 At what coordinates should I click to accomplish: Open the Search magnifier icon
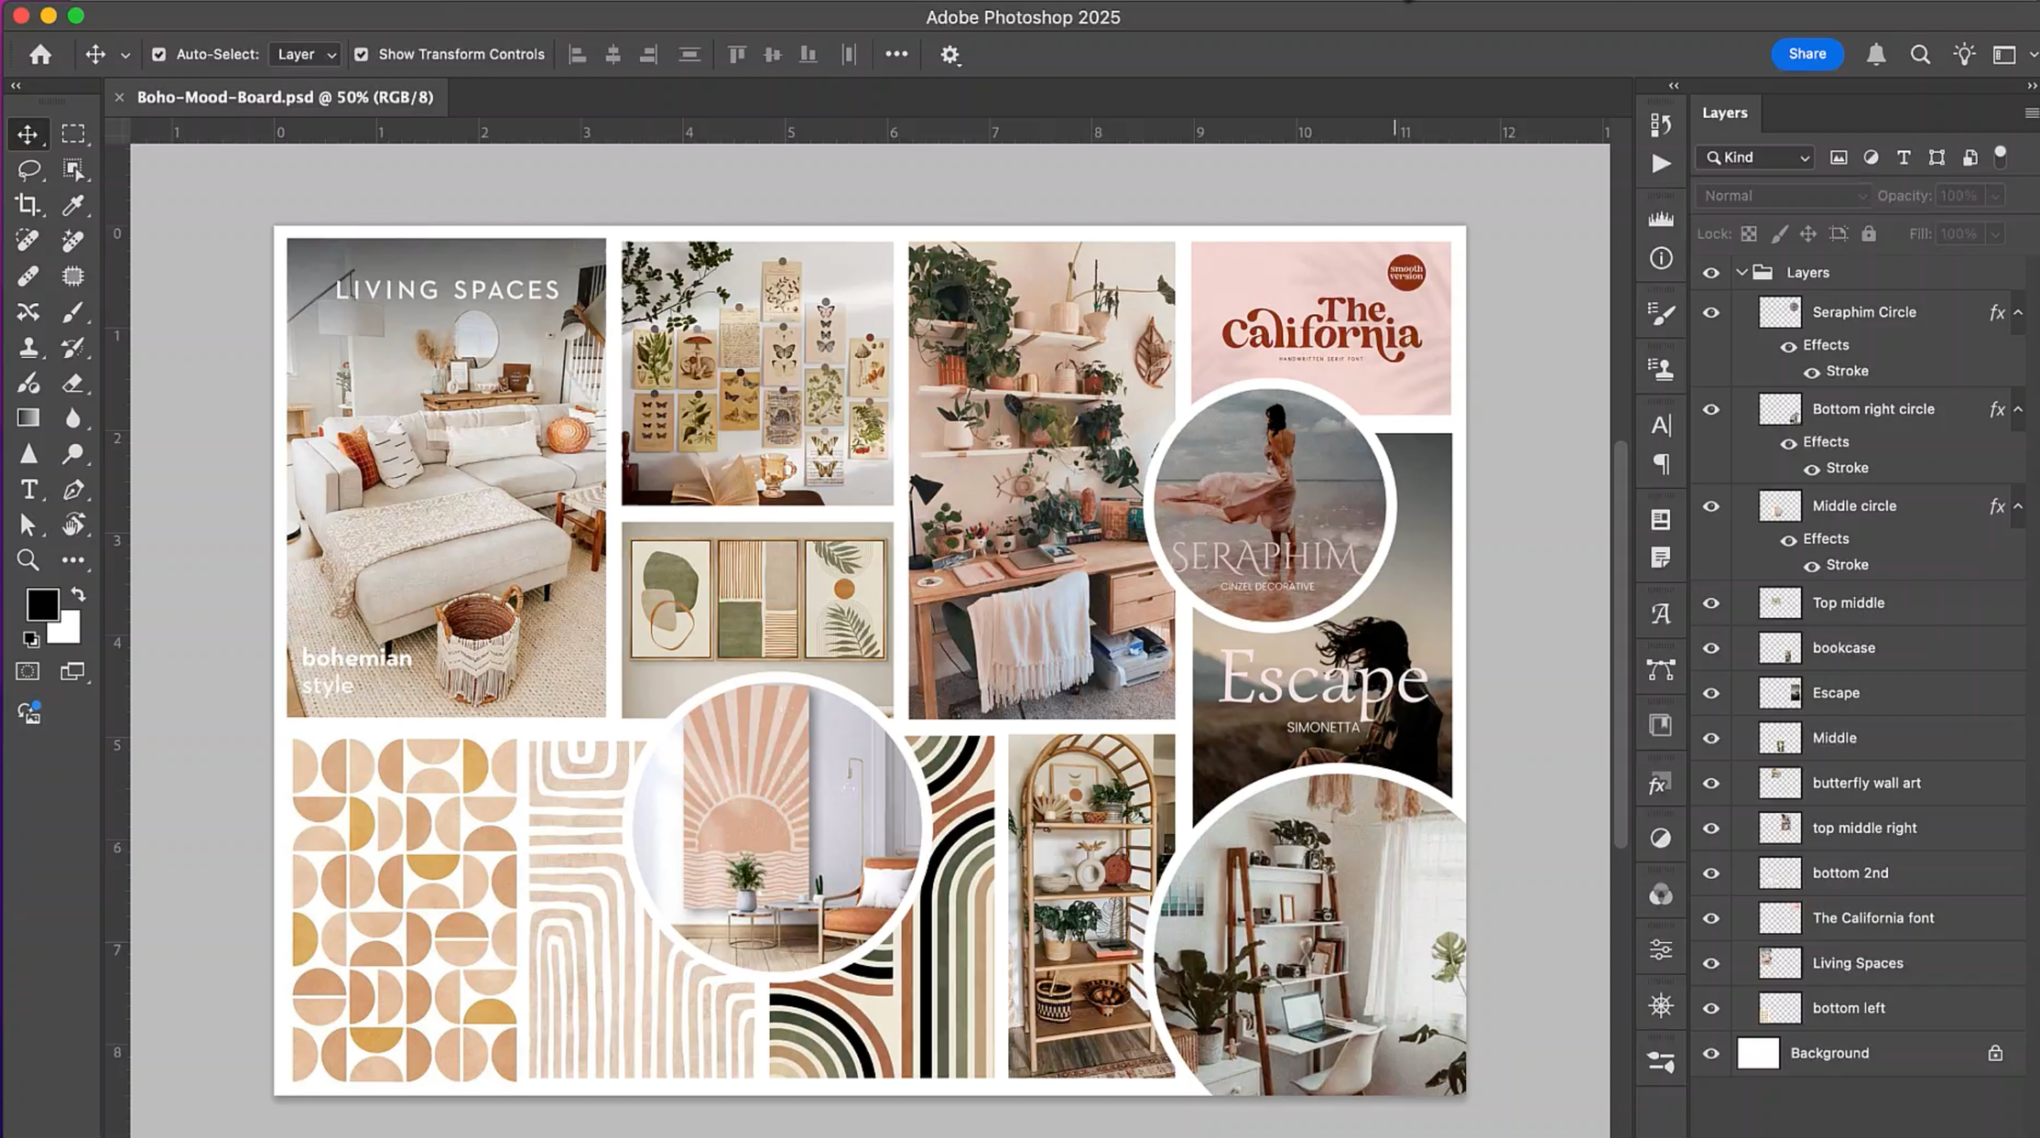point(1920,55)
